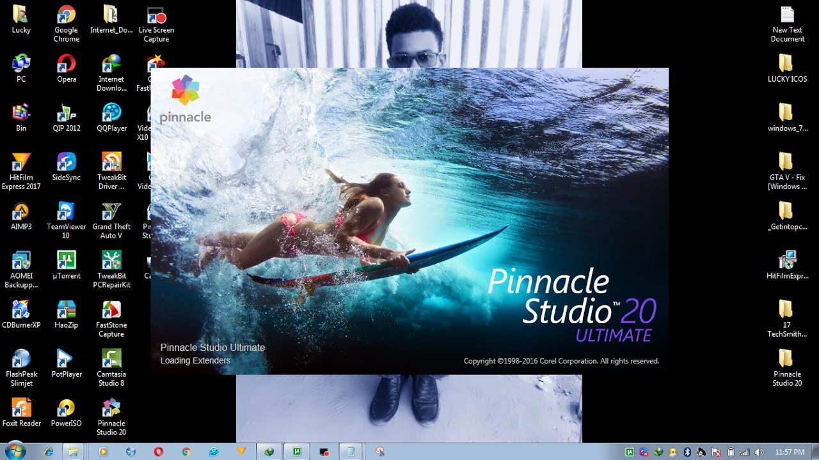
Task: Open Internet Download Manager desktop shortcut
Action: pos(111,73)
